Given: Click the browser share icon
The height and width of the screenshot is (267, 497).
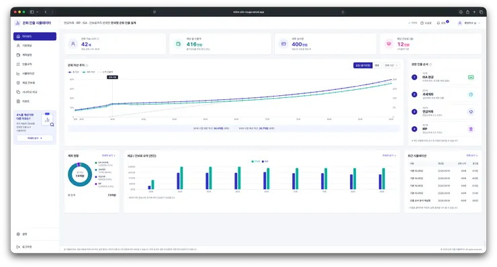Looking at the screenshot, I should [467, 12].
